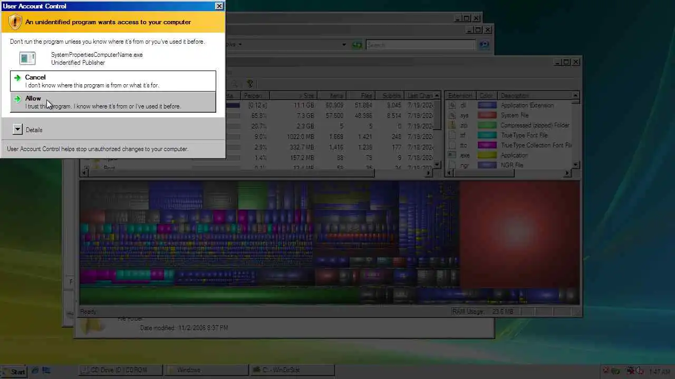Click the System File color swatch
The image size is (675, 379).
[487, 115]
